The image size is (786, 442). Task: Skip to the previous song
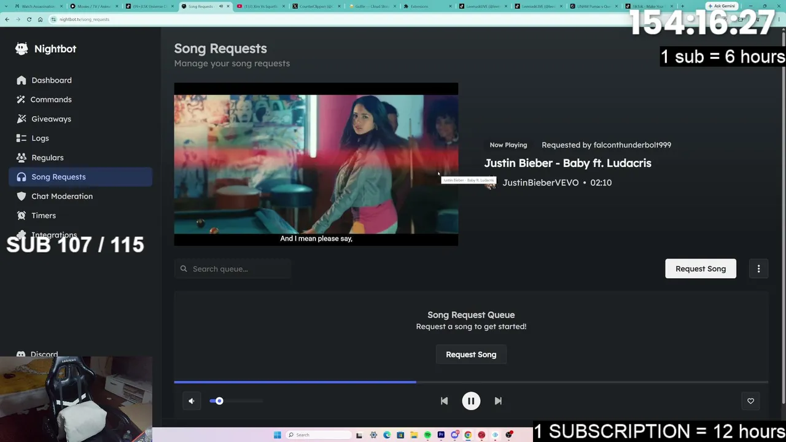point(444,401)
